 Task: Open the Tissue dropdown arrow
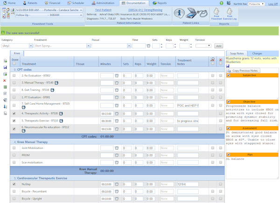click(129, 46)
